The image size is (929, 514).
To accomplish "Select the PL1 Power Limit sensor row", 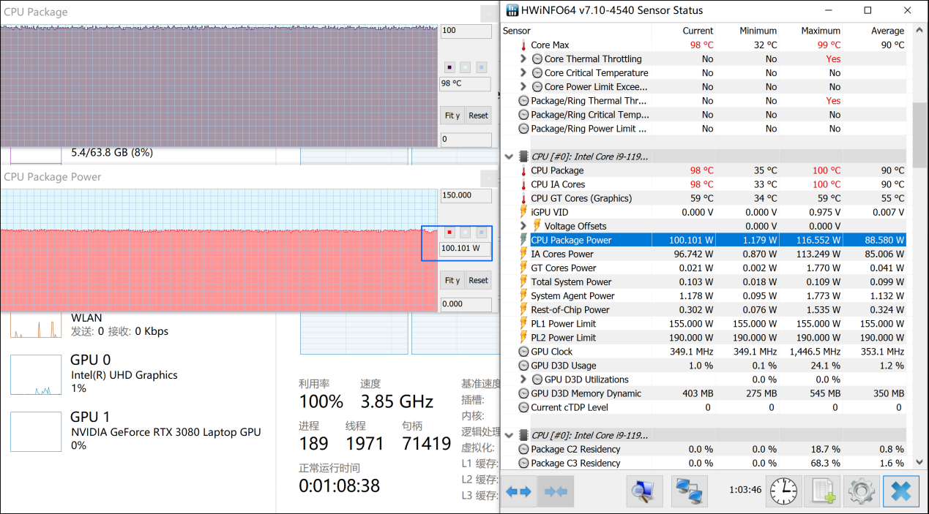I will click(563, 324).
